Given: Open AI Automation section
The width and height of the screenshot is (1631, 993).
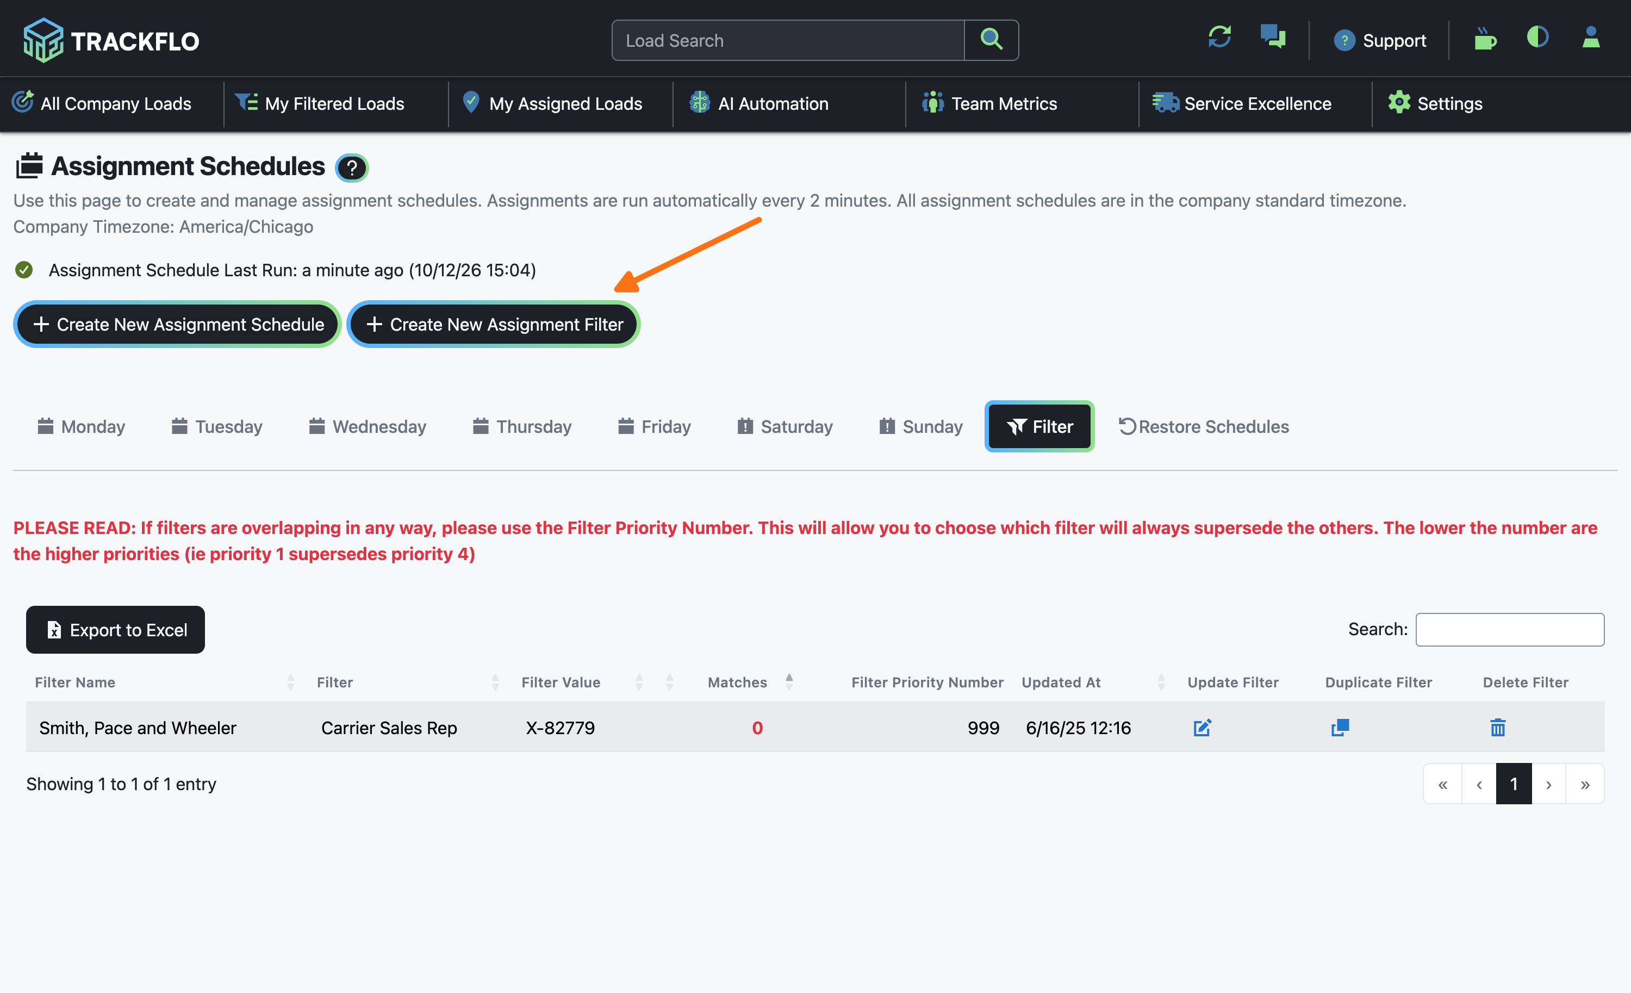Looking at the screenshot, I should [758, 103].
